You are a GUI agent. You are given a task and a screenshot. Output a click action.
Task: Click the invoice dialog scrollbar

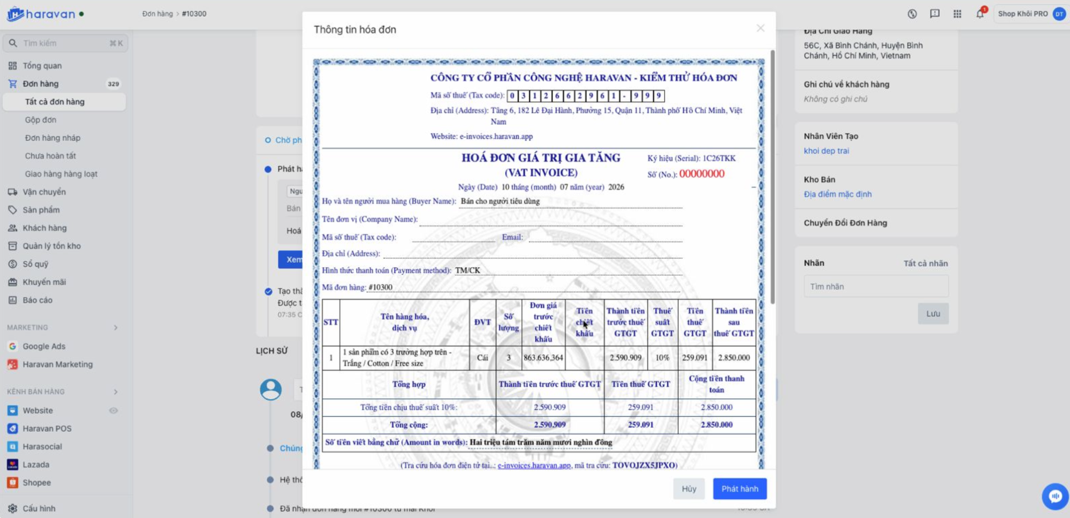point(772,176)
